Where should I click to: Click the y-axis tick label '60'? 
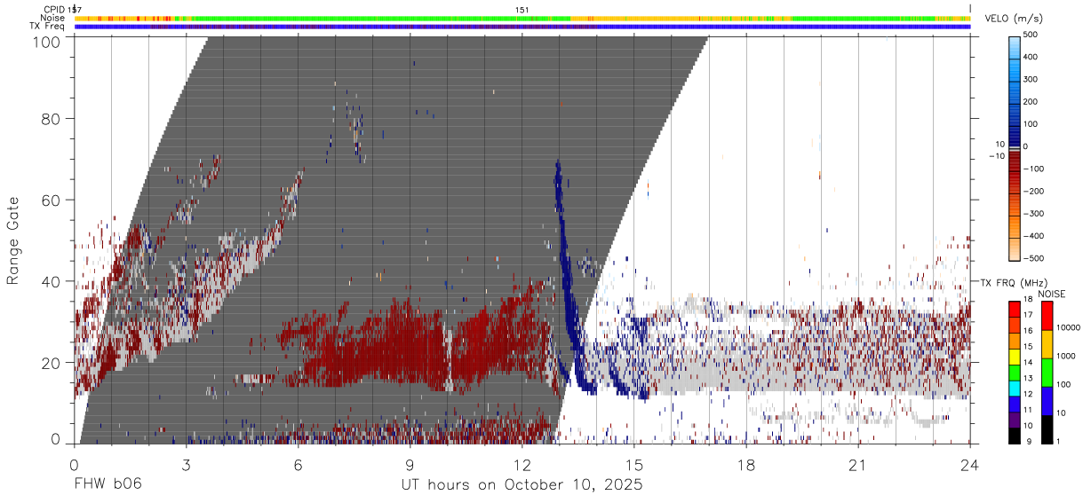click(50, 200)
